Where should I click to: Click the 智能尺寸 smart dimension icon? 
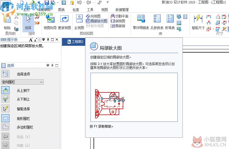(x=198, y=19)
